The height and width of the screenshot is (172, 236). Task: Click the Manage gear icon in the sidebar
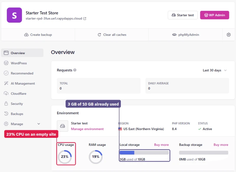click(6, 124)
